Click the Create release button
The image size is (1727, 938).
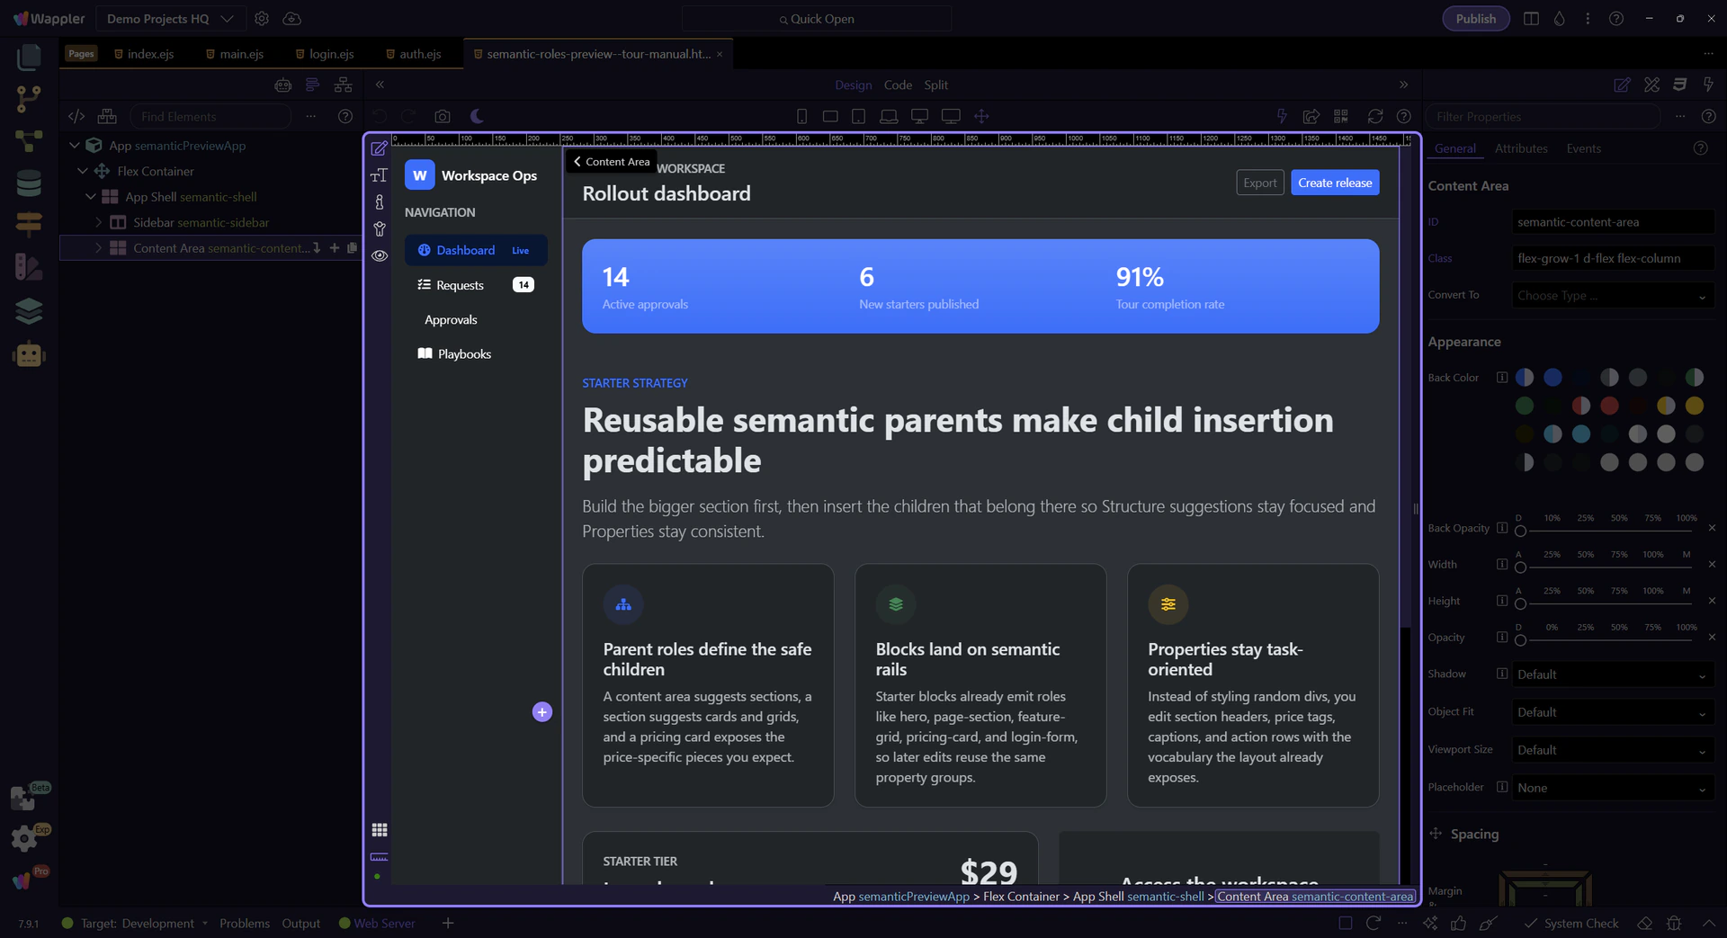coord(1334,183)
